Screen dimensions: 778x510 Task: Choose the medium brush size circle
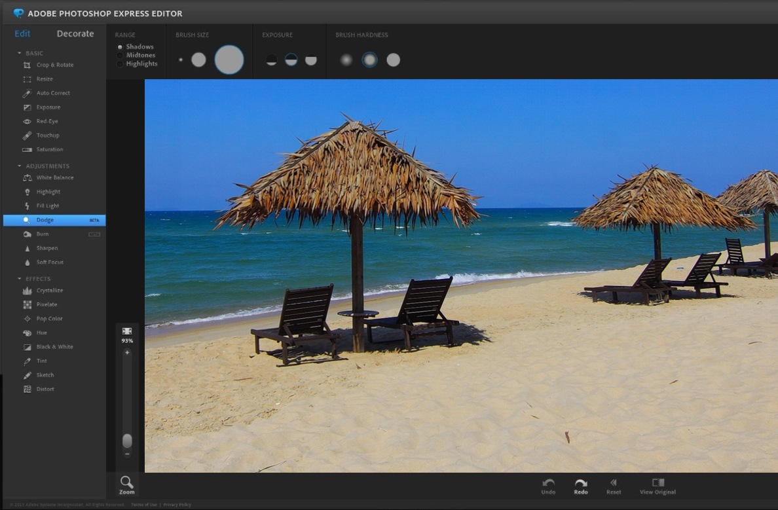[x=198, y=60]
